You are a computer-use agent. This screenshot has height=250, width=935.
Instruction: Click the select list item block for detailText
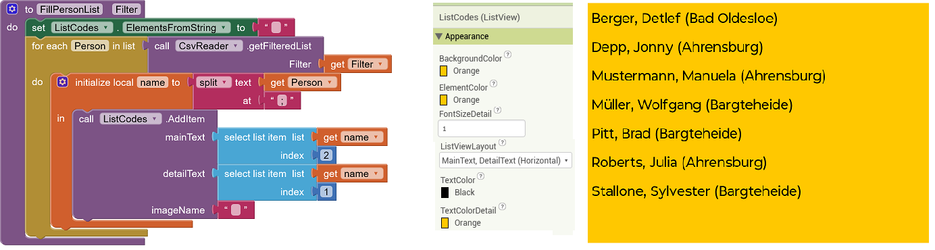(264, 174)
